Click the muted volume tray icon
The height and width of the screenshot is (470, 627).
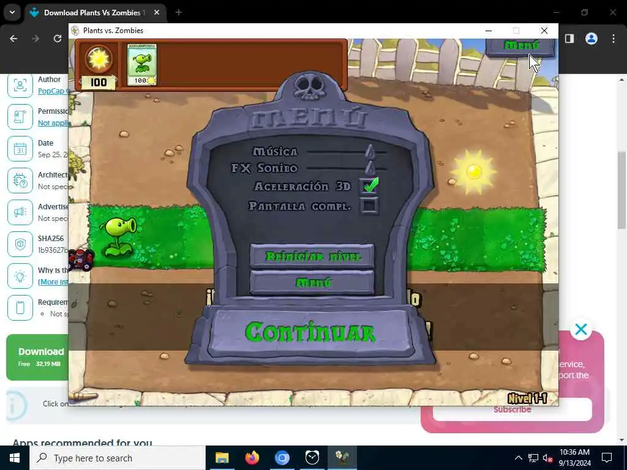[x=547, y=458]
